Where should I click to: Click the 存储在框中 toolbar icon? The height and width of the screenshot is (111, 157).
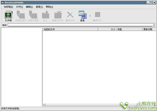tap(21, 15)
